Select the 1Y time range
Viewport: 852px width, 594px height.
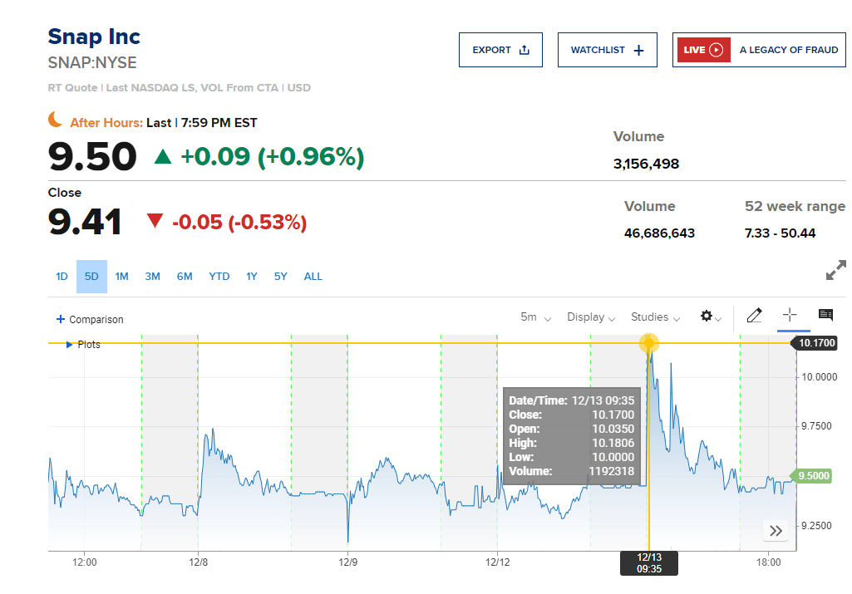coord(251,277)
